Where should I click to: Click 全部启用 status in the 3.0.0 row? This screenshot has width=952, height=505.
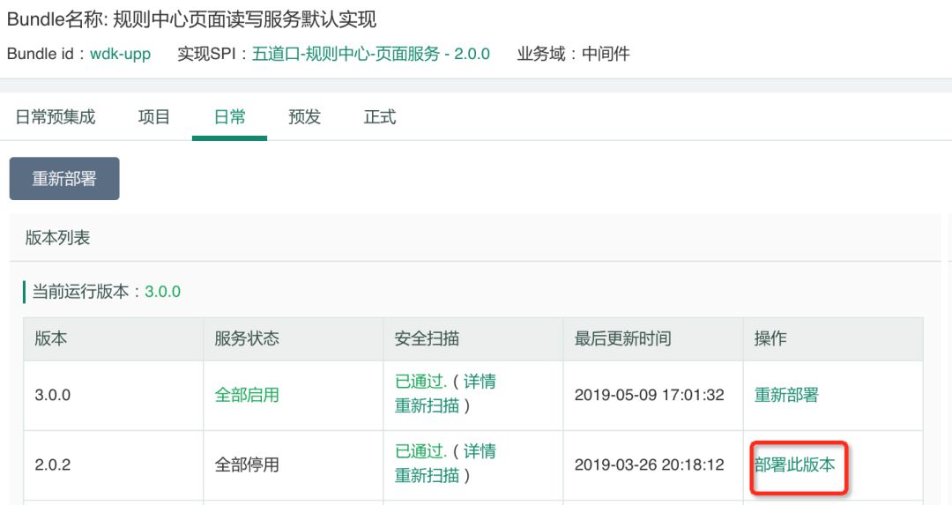(x=247, y=395)
